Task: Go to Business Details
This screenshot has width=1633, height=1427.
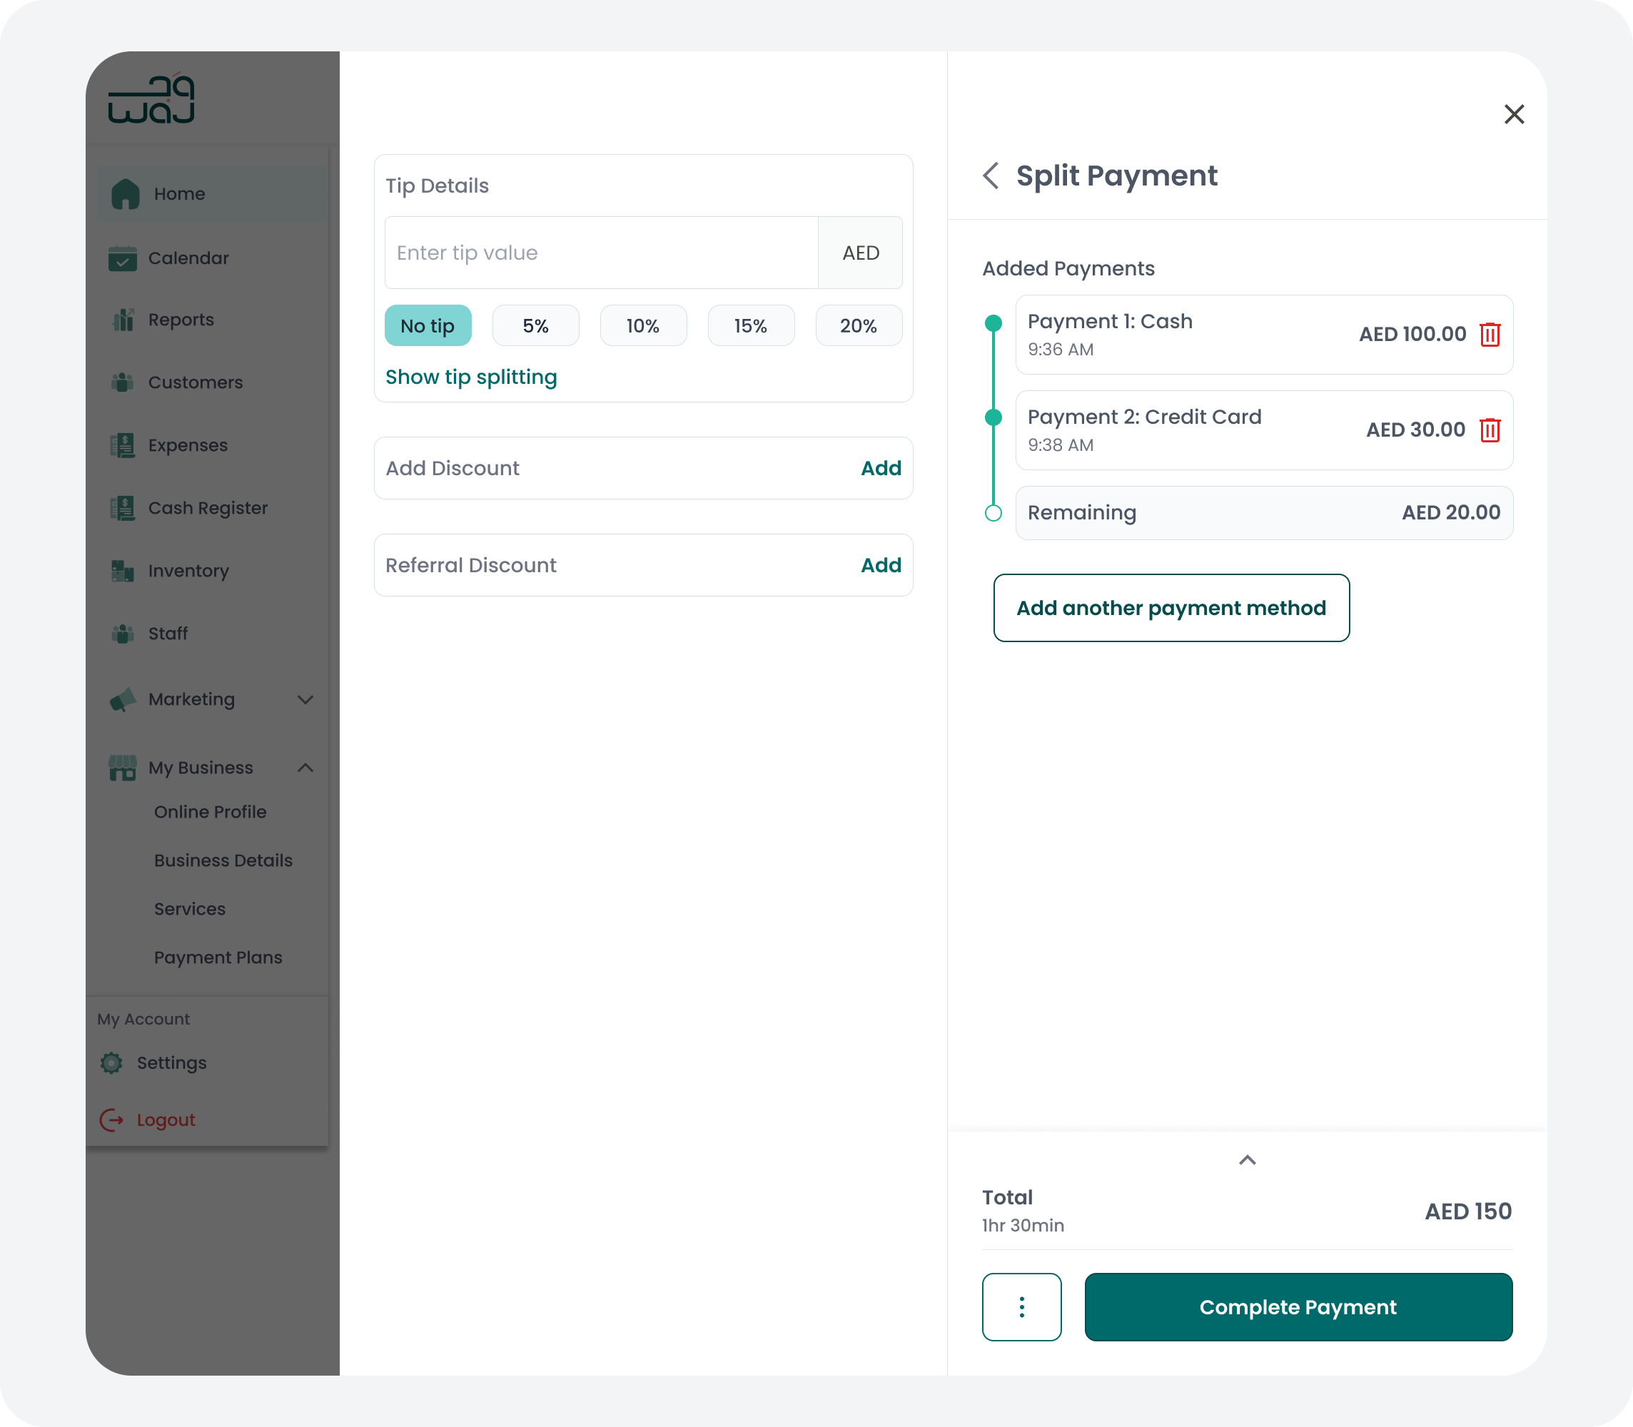Action: pos(223,860)
